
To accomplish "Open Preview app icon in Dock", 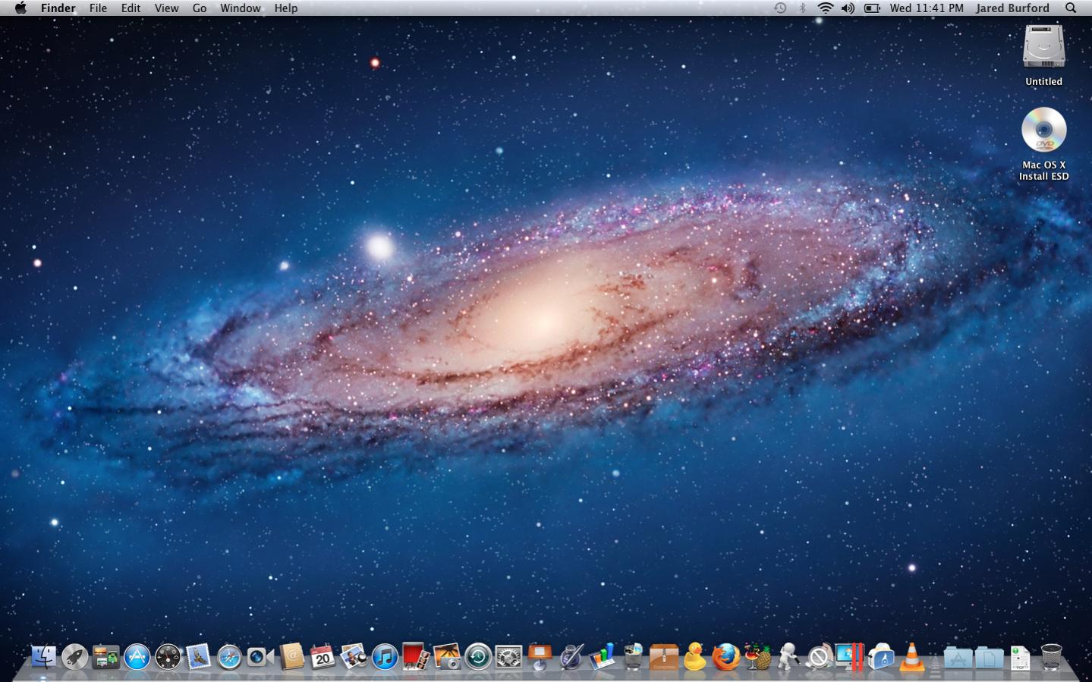I will pyautogui.click(x=354, y=656).
